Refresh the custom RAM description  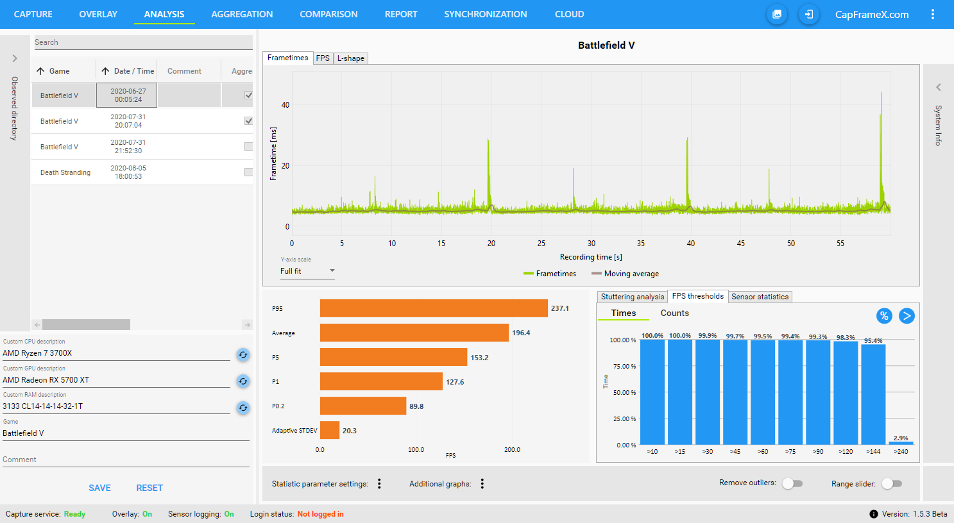coord(243,408)
